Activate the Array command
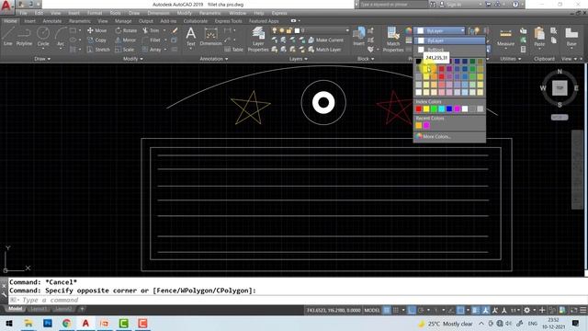Image resolution: width=588 pixels, height=331 pixels. point(152,50)
